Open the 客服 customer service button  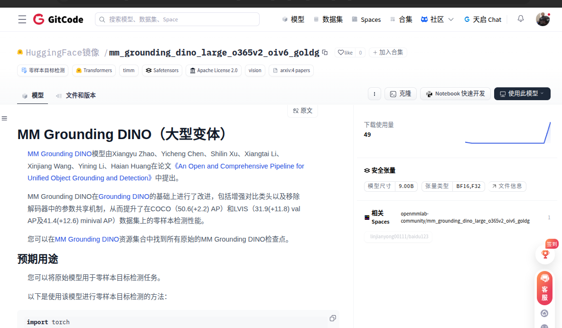544,288
